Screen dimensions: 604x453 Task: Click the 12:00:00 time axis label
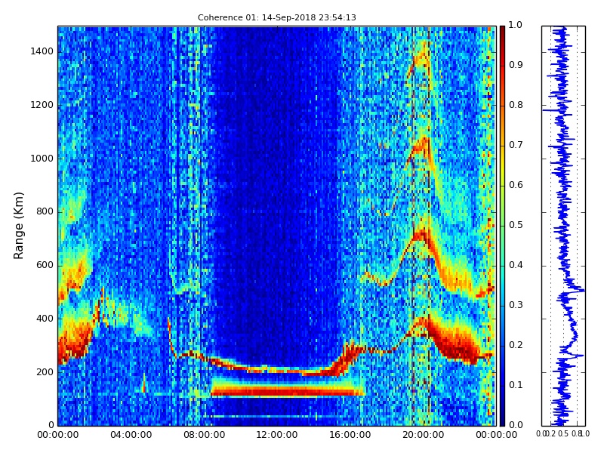277,435
